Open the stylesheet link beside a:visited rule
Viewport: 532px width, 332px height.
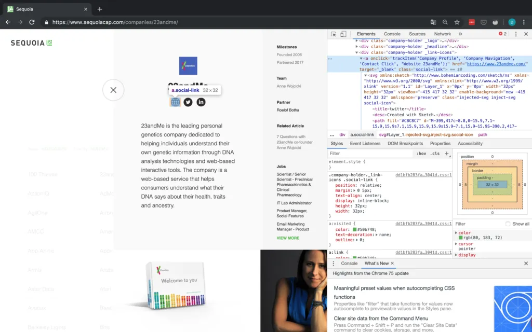423,224
